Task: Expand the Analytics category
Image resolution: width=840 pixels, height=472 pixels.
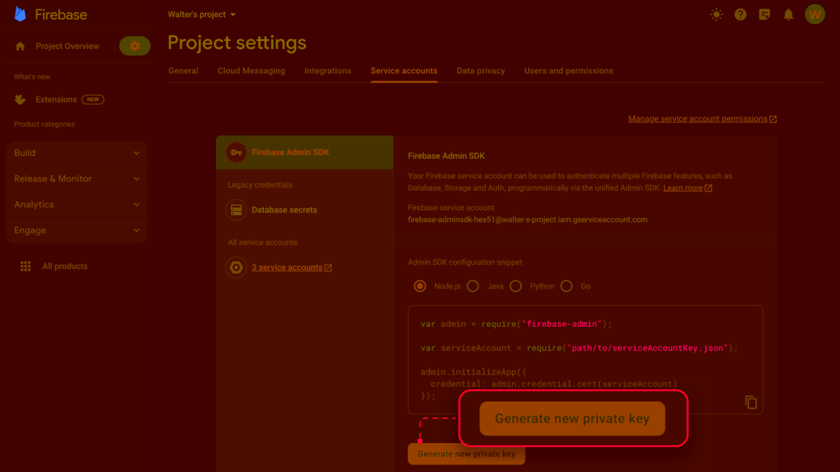Action: point(76,204)
